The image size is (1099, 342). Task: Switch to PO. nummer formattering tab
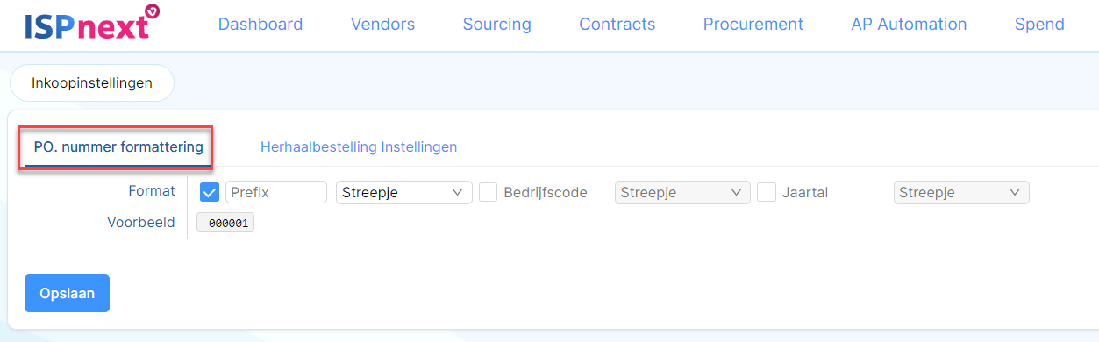point(118,147)
